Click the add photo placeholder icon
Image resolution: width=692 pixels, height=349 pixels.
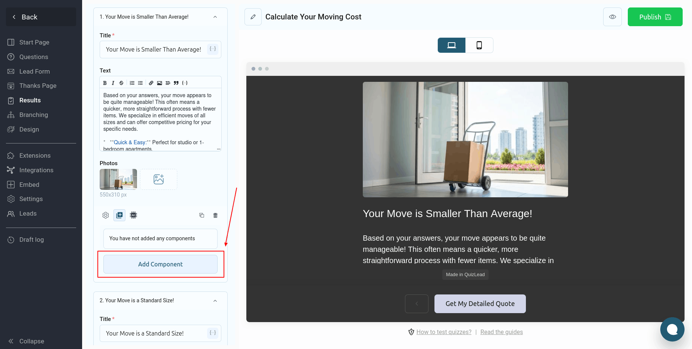[159, 179]
